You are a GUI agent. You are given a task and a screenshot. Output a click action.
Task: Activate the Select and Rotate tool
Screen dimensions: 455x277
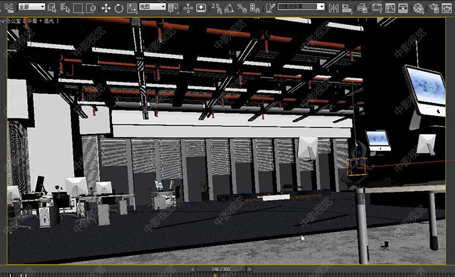tap(120, 7)
